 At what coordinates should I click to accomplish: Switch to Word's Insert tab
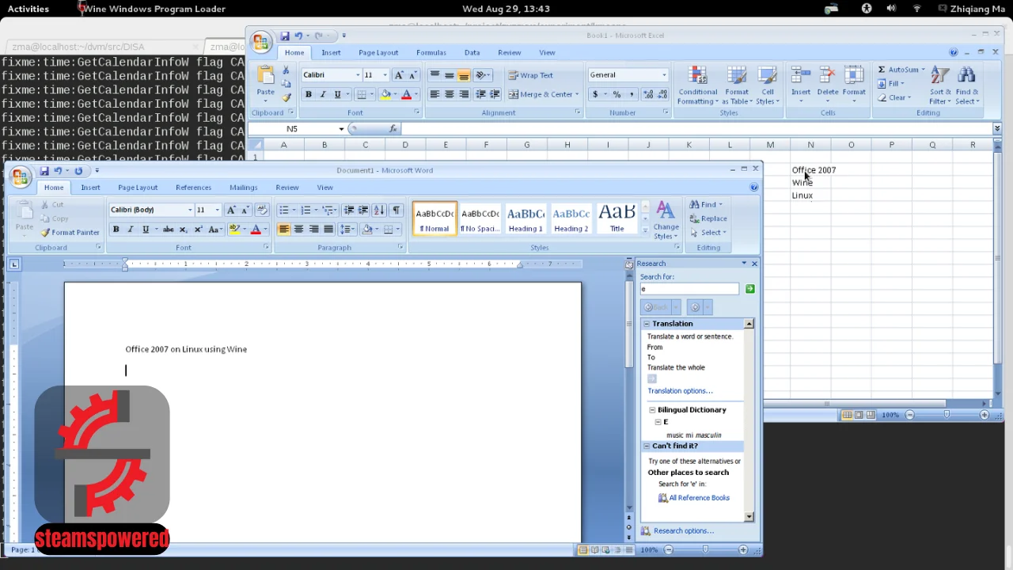pyautogui.click(x=90, y=188)
